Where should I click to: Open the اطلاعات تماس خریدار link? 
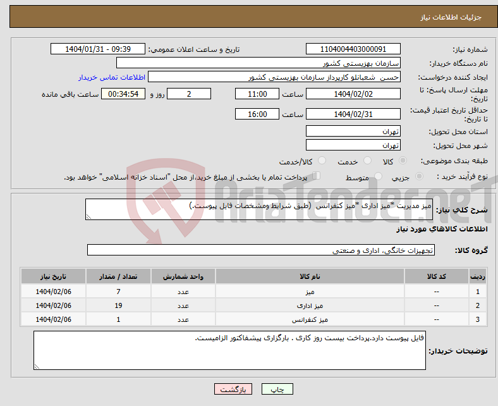pos(112,77)
